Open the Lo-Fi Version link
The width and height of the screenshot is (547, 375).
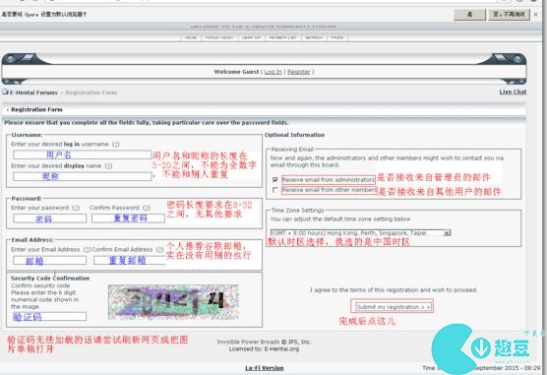tap(264, 368)
